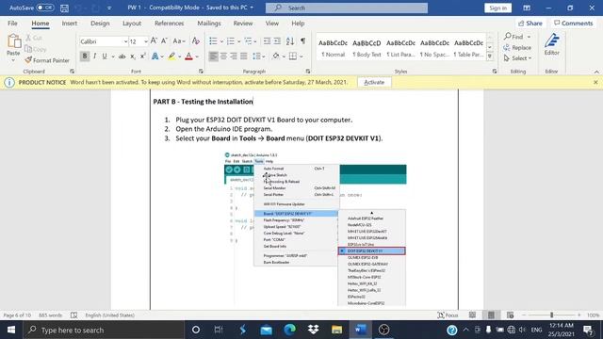Click the Share button

pos(530,24)
